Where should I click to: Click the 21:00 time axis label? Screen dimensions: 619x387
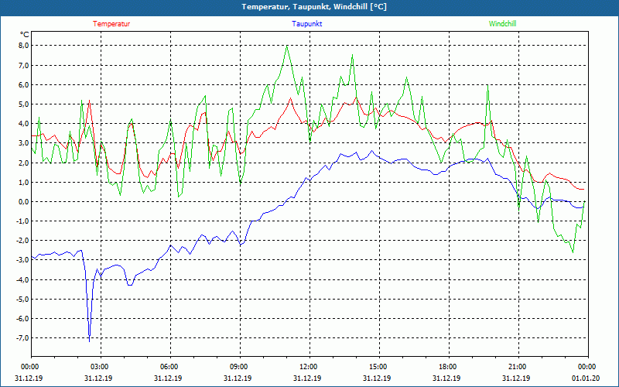click(518, 367)
